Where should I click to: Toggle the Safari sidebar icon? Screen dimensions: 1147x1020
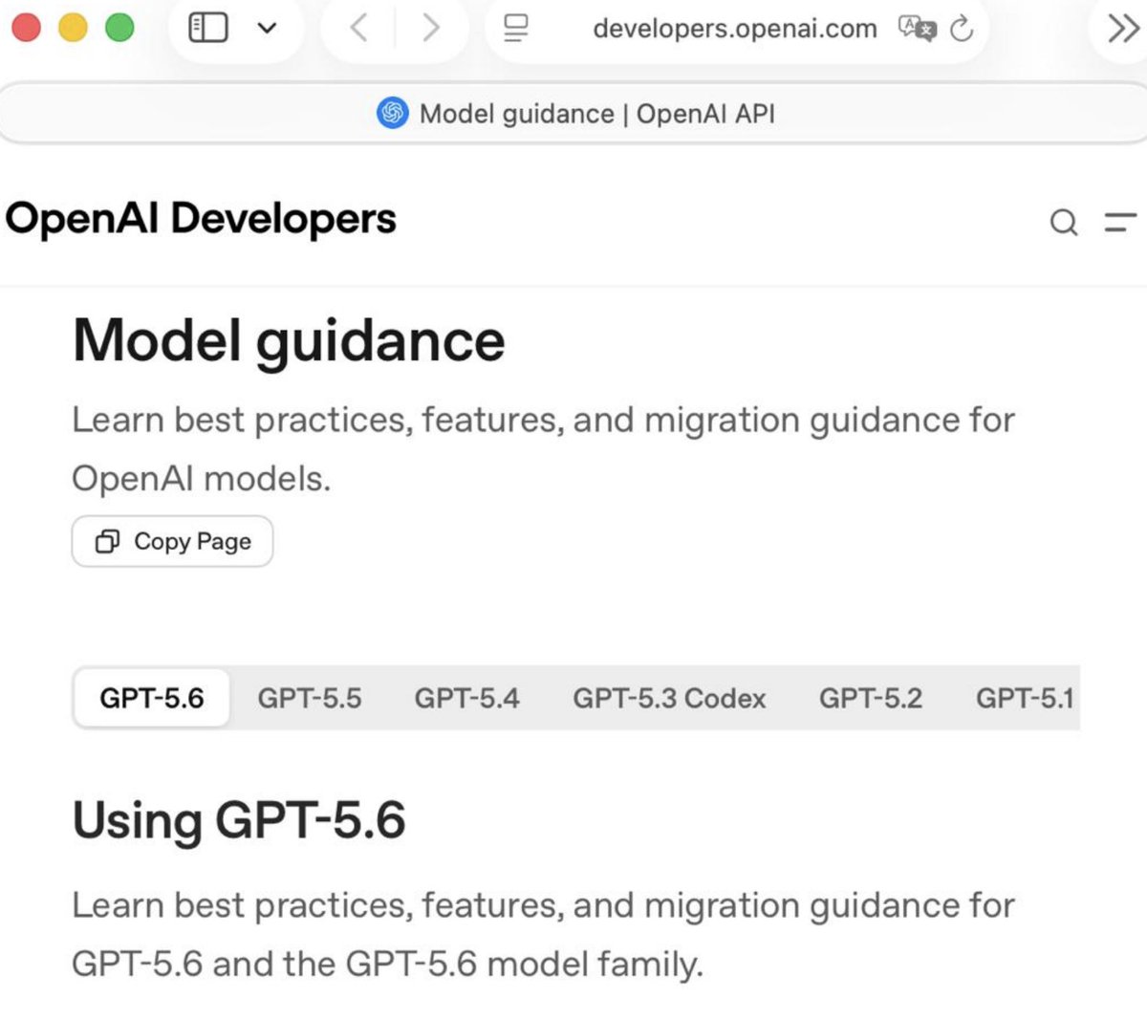(208, 27)
